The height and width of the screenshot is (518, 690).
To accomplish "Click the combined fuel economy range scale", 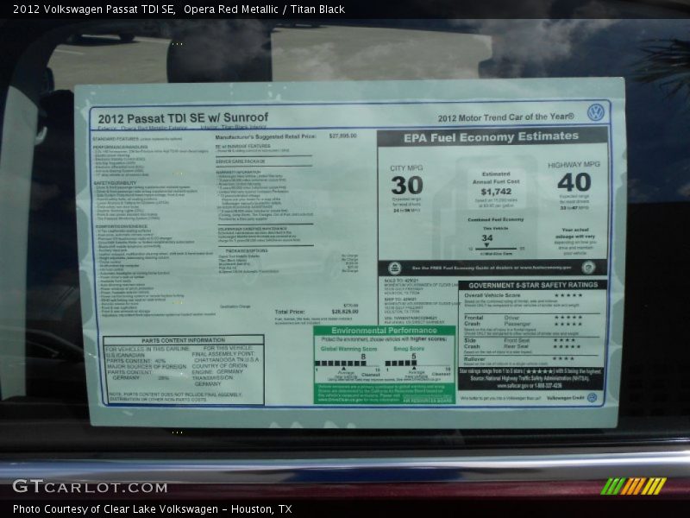I will pyautogui.click(x=496, y=249).
